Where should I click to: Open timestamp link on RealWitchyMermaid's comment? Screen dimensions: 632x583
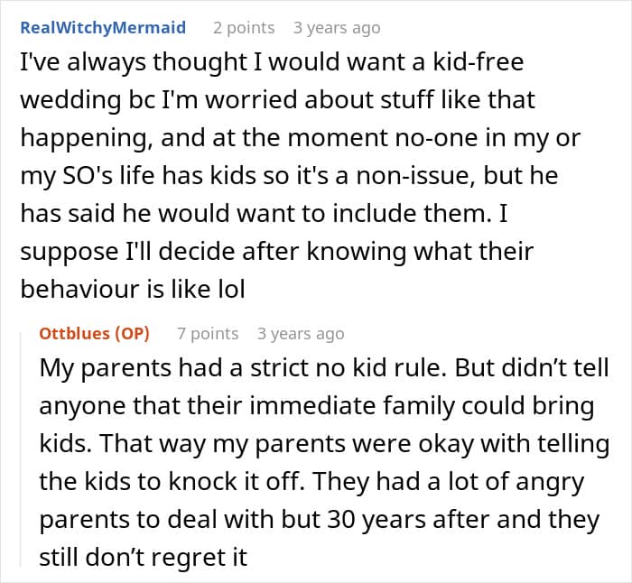click(337, 27)
